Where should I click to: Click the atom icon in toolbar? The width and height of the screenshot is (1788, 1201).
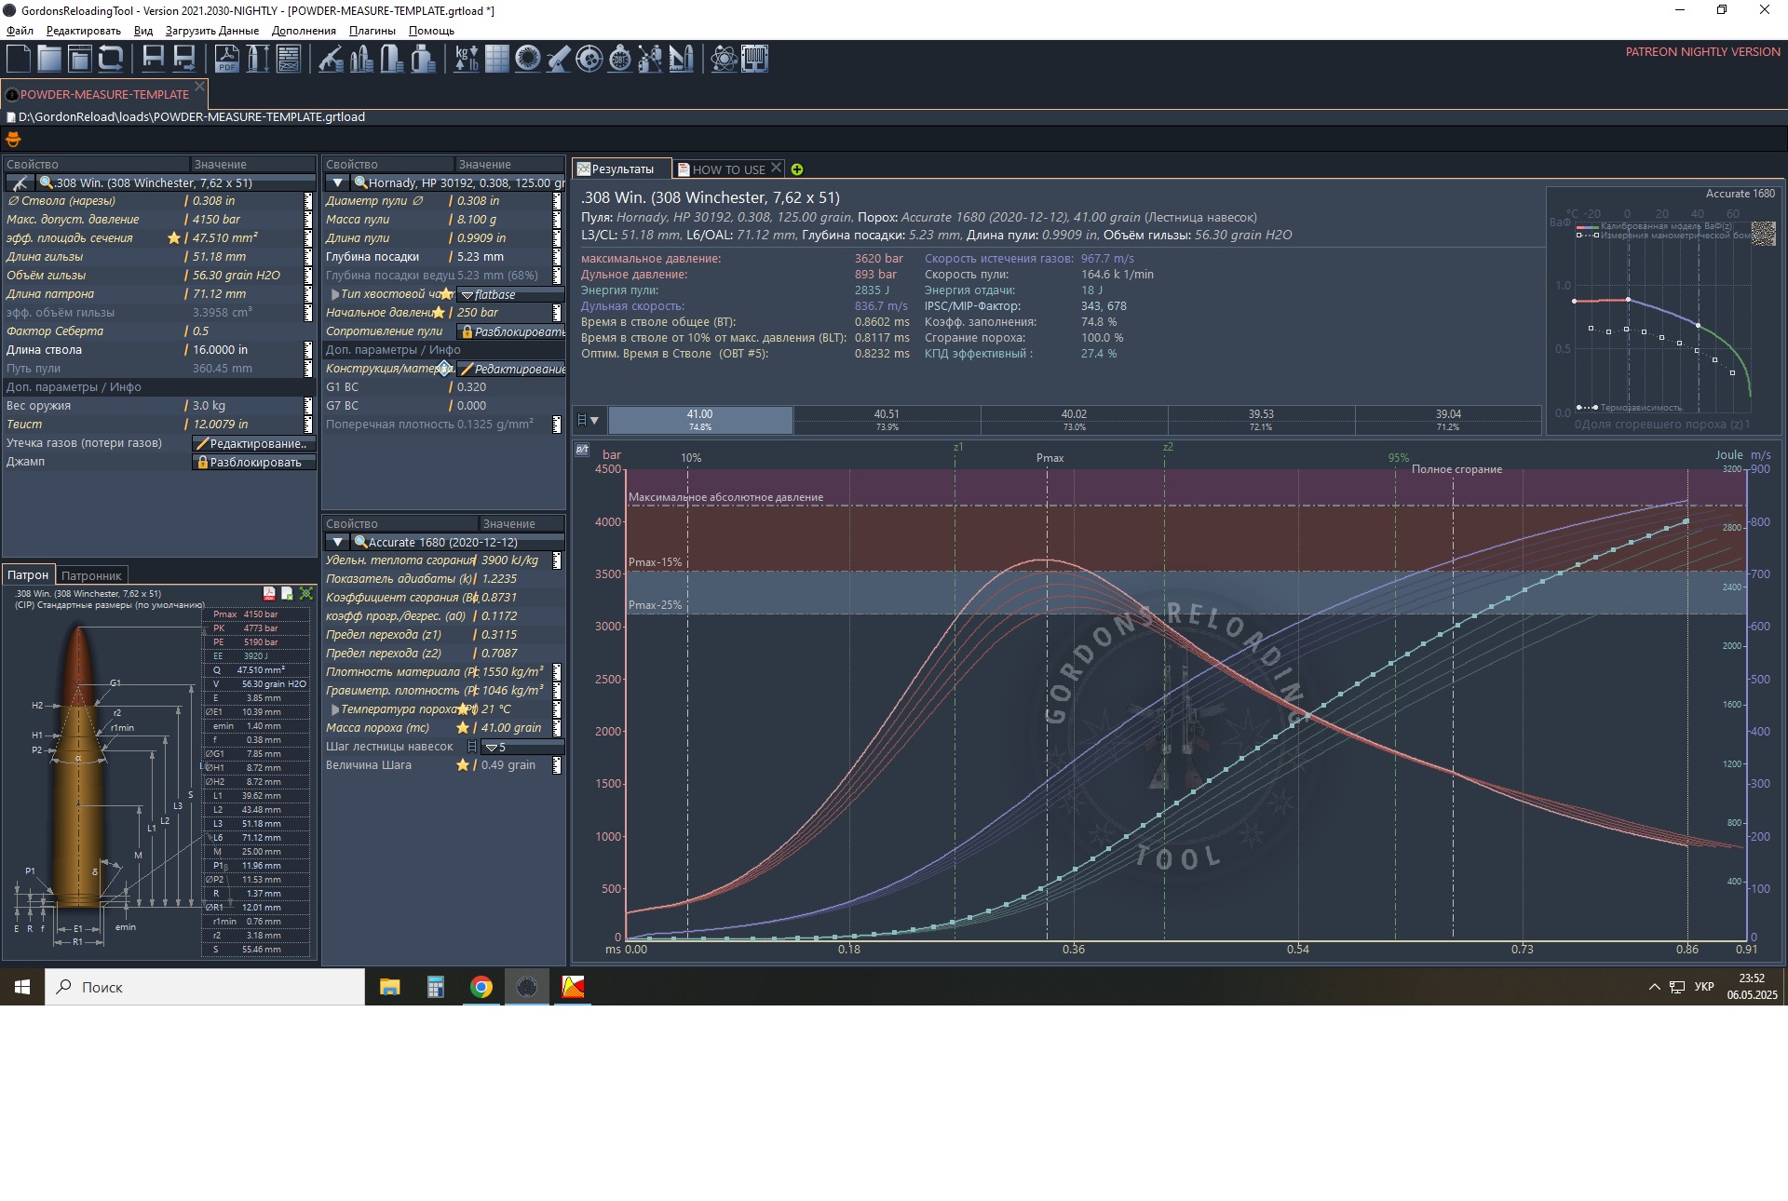[723, 59]
